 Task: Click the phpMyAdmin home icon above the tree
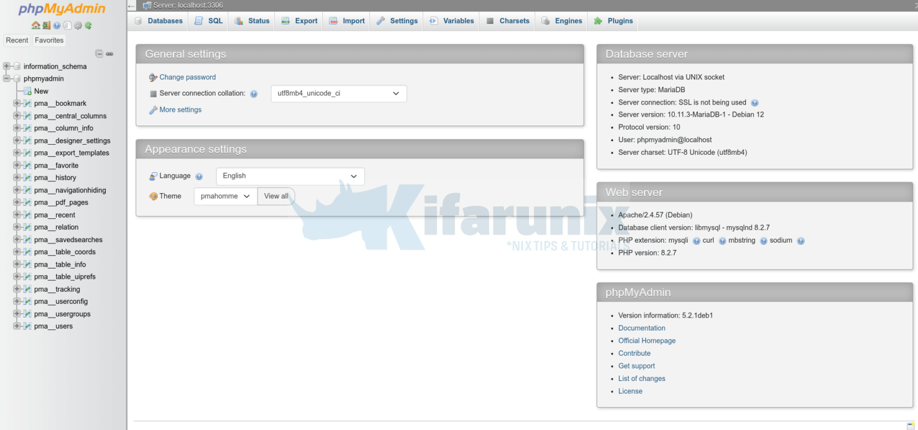click(36, 25)
